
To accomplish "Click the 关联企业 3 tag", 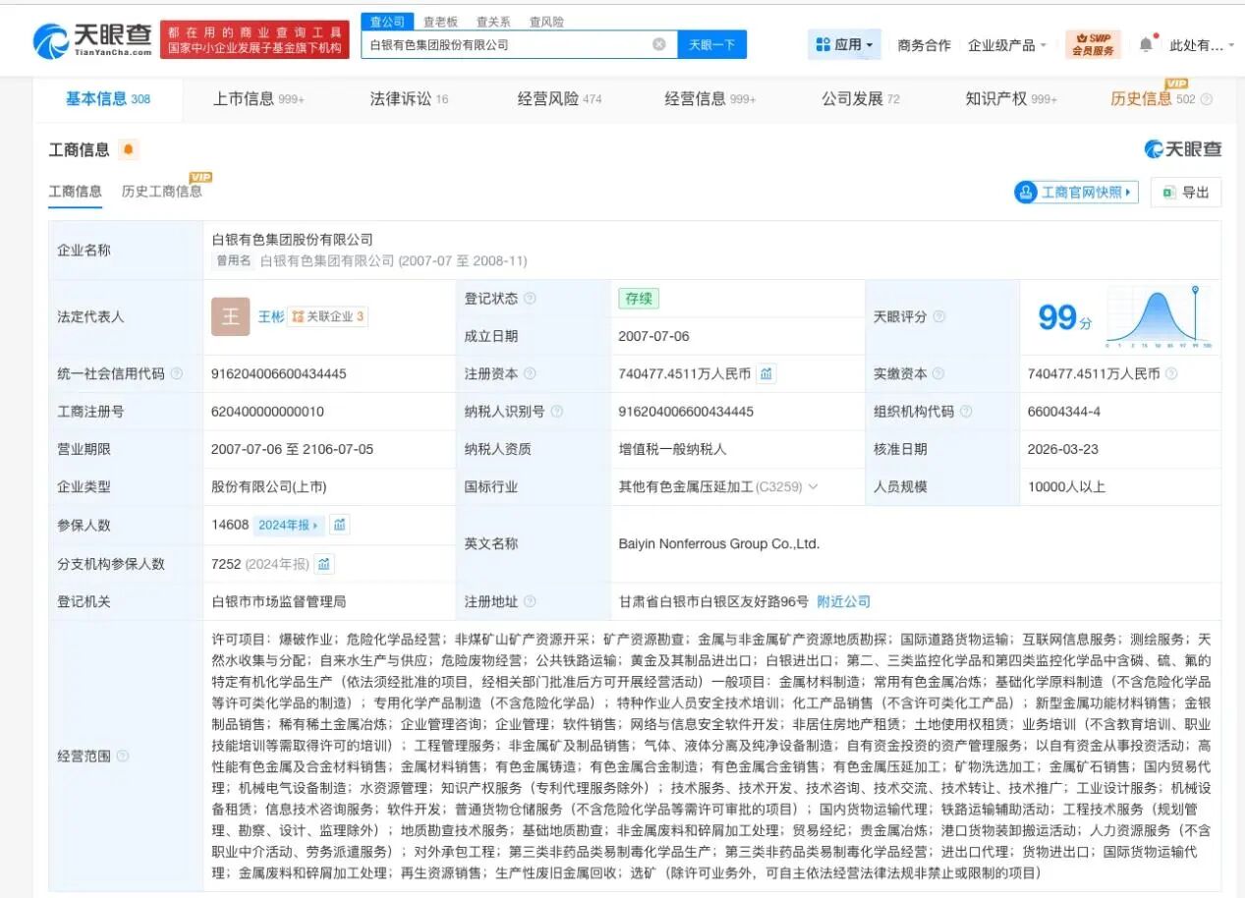I will (x=328, y=316).
